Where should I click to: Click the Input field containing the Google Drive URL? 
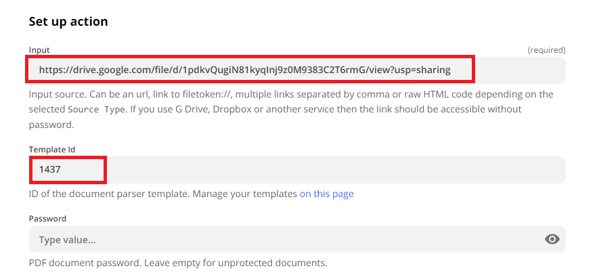(x=250, y=70)
